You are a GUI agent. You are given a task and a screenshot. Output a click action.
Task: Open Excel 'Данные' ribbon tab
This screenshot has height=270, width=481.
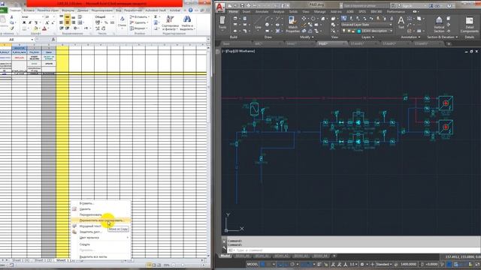[x=83, y=10]
